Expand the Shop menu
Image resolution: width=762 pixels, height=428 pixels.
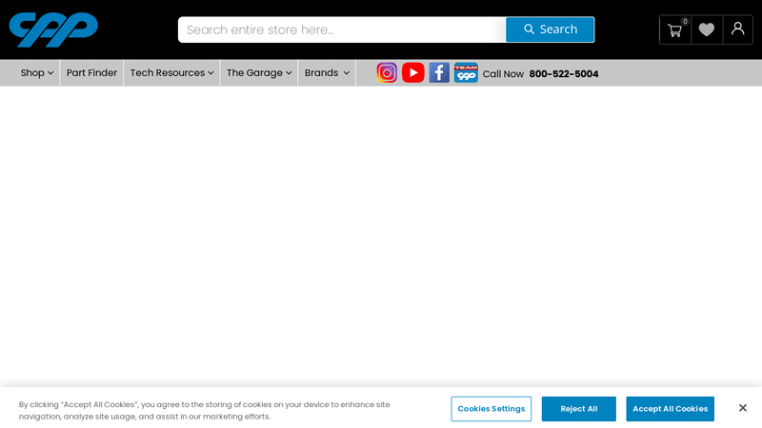click(x=37, y=73)
